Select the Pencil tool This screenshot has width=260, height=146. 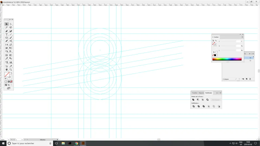pos(6,41)
